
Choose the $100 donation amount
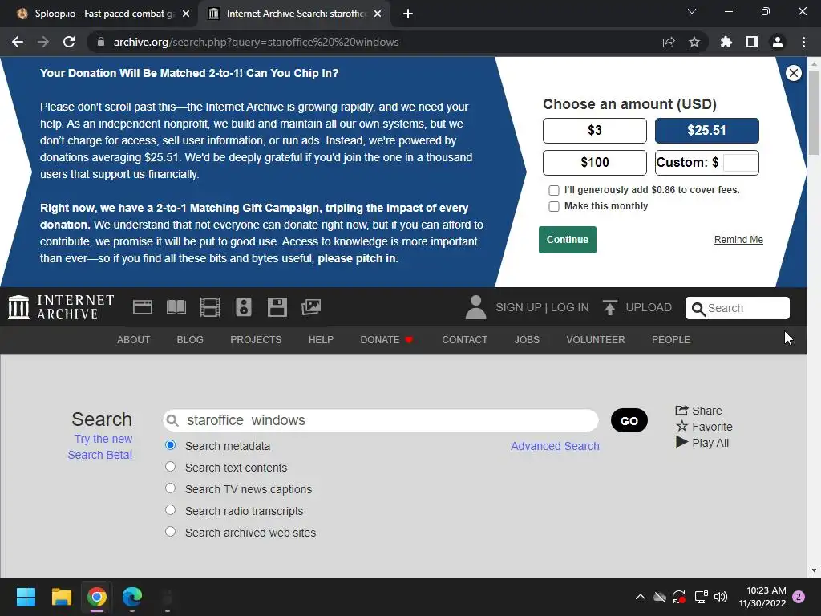pos(594,162)
